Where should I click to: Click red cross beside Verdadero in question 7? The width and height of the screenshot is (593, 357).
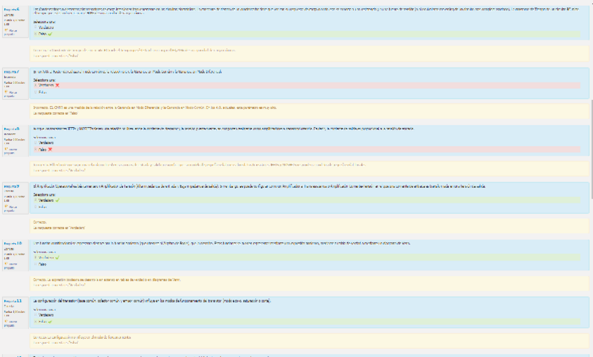[x=57, y=85]
